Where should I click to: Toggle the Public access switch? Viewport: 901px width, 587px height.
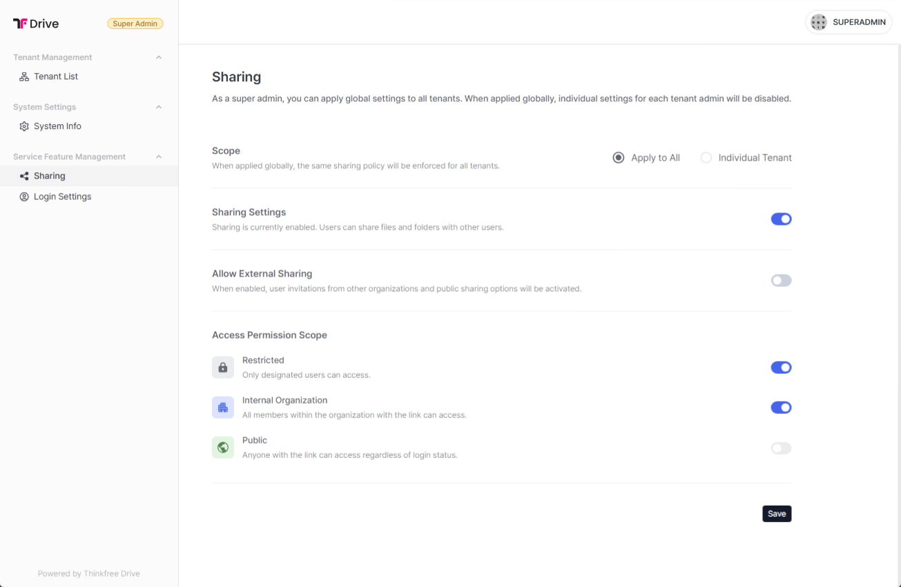pyautogui.click(x=781, y=448)
